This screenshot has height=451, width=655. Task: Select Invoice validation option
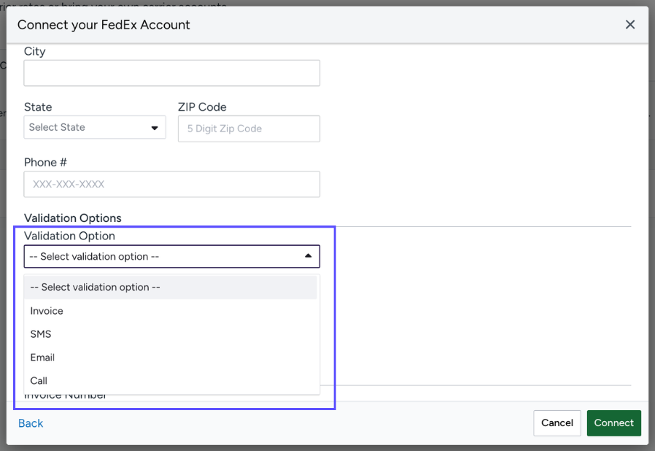[171, 311]
